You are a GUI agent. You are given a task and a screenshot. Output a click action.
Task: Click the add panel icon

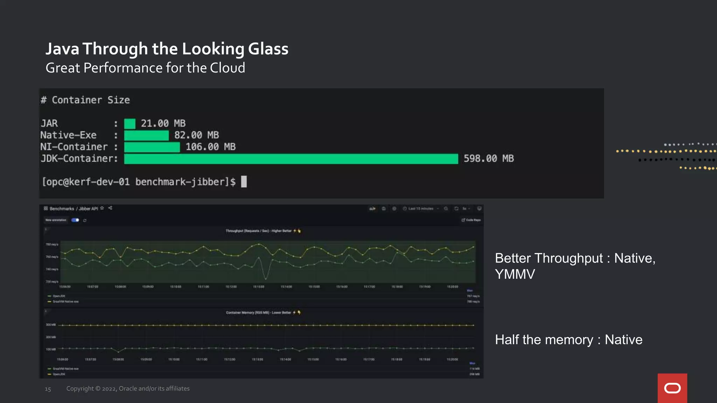click(373, 208)
